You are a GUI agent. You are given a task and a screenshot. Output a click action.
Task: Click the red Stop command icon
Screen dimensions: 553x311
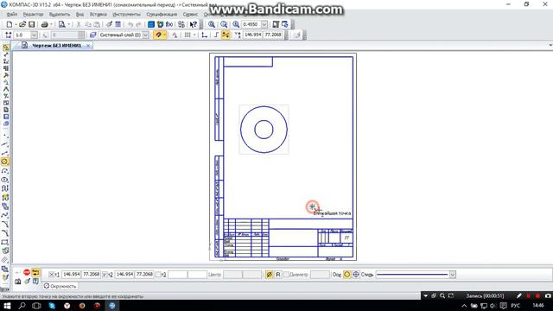(x=27, y=272)
